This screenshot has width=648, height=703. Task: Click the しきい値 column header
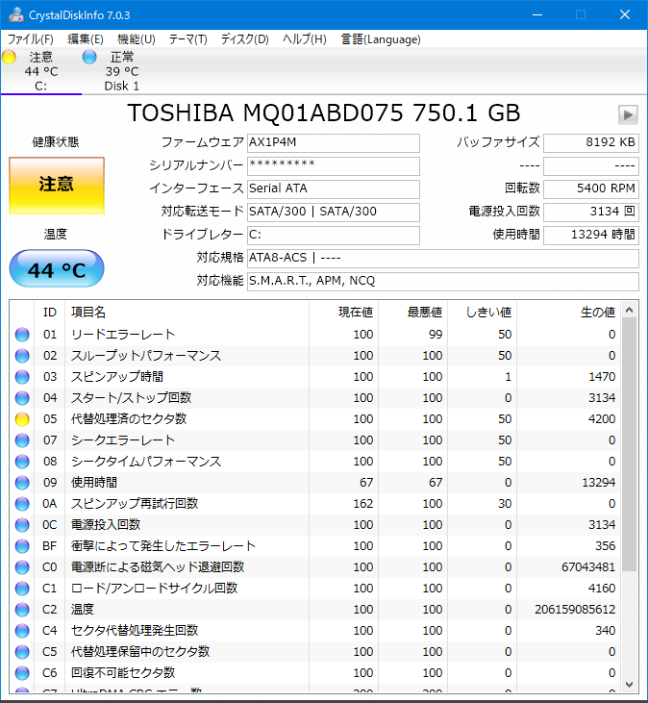tap(483, 312)
